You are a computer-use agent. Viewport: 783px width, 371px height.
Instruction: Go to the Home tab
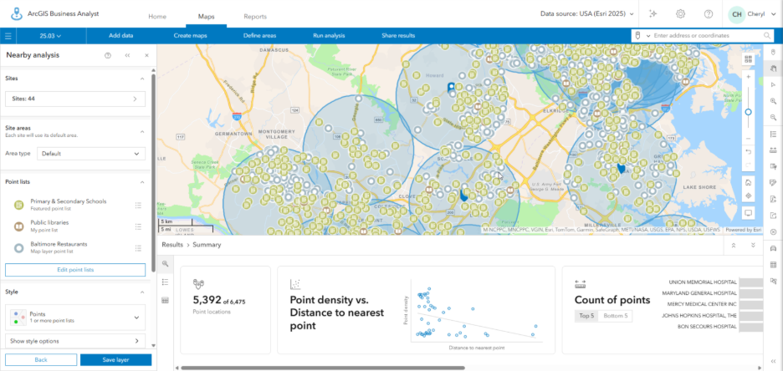click(x=157, y=17)
